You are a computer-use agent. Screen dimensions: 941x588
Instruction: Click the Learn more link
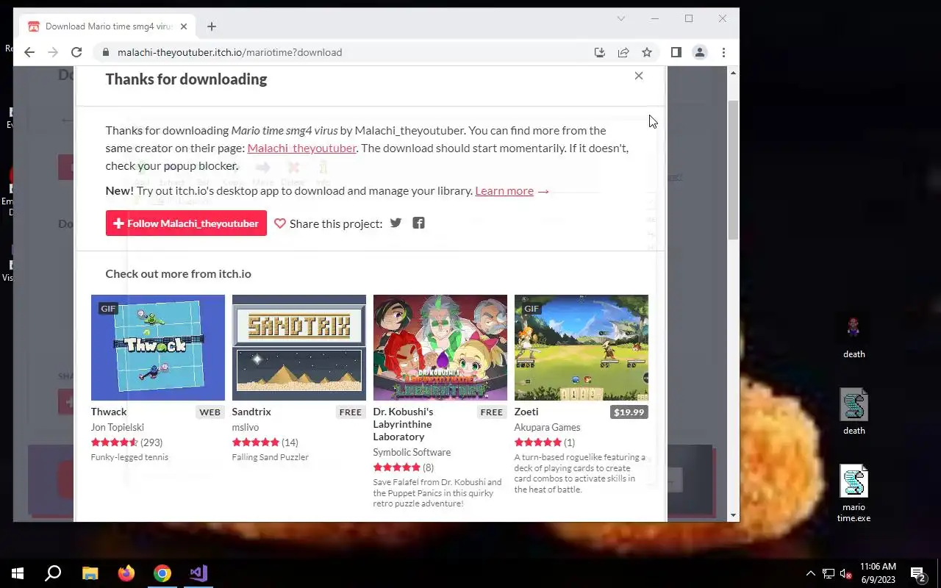tap(504, 190)
